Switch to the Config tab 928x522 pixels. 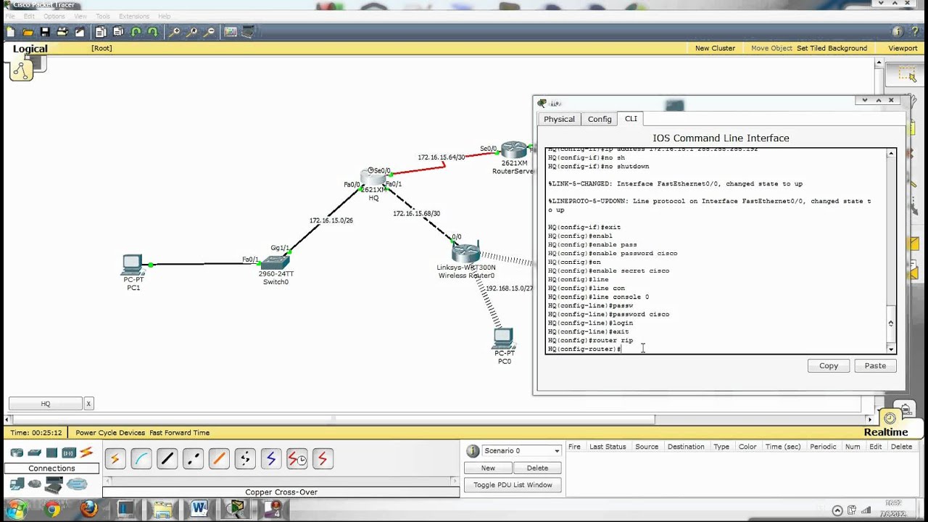click(x=600, y=119)
